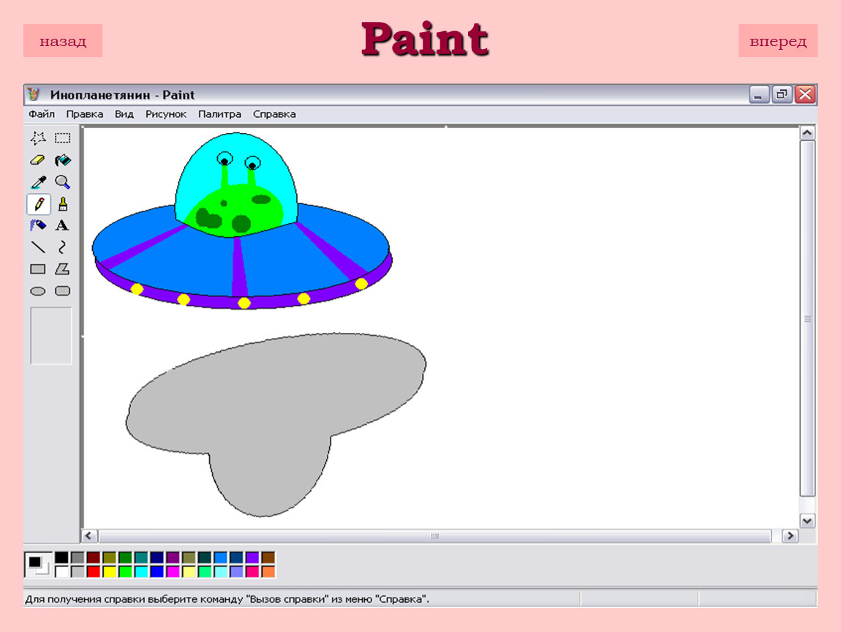
Task: Open the Правка menu
Action: (84, 113)
